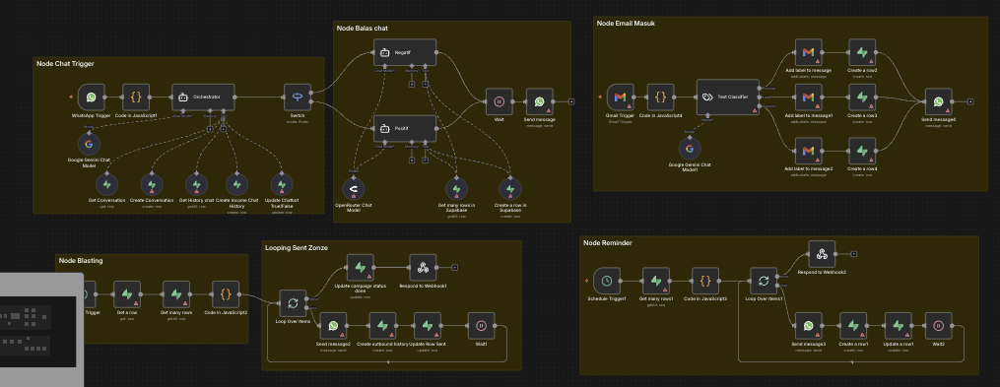
Task: Select Create Income Chat History node
Action: point(236,185)
